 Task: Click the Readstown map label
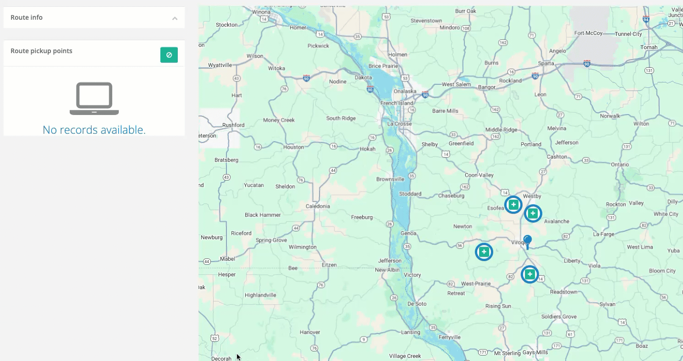tap(564, 292)
